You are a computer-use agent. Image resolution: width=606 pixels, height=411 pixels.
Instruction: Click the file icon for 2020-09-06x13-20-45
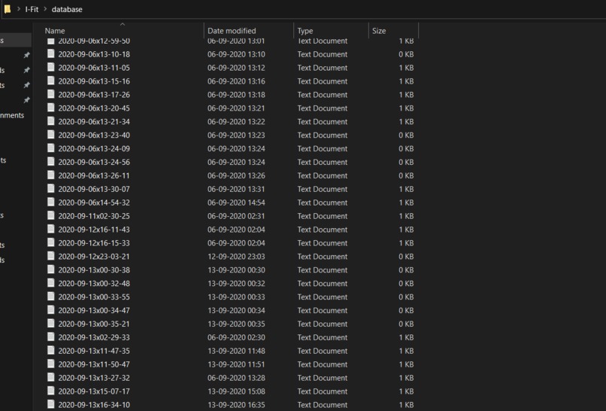(50, 108)
